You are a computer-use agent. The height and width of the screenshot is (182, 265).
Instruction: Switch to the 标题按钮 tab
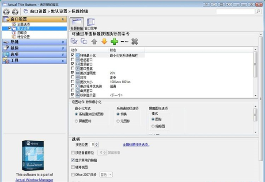pos(77,24)
